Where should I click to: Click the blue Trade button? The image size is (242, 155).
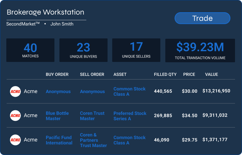(202, 18)
